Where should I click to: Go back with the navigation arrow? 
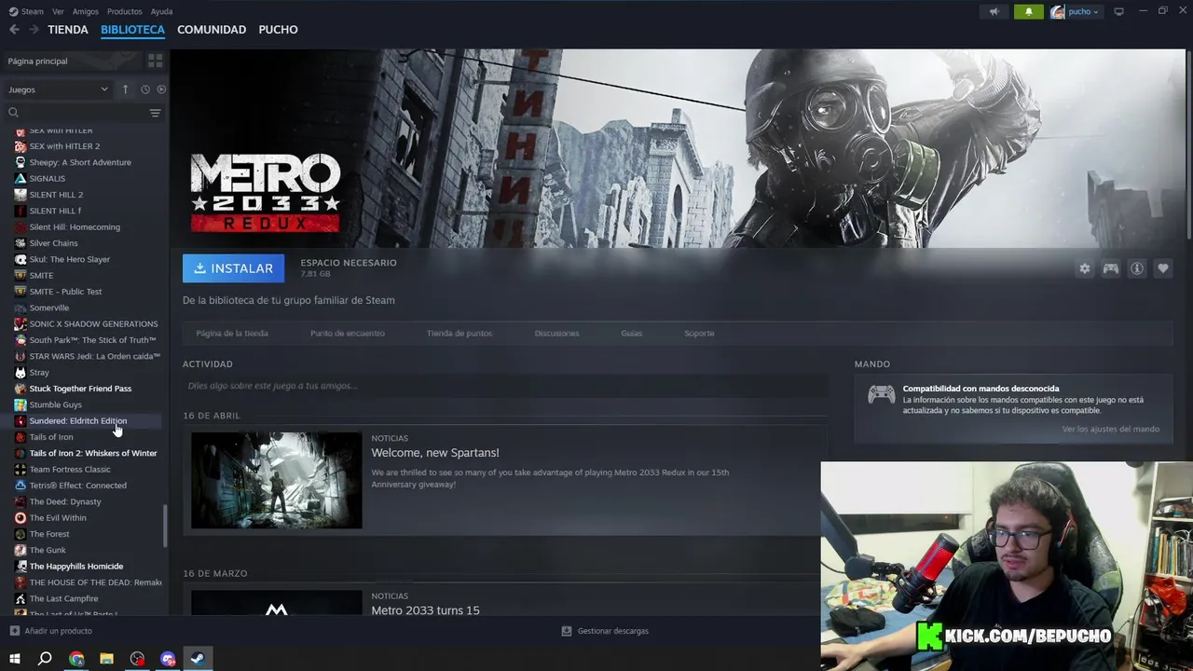point(14,30)
